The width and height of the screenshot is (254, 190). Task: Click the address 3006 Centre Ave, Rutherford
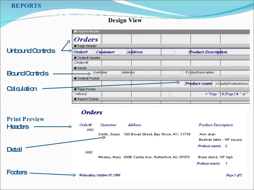(x=156, y=157)
